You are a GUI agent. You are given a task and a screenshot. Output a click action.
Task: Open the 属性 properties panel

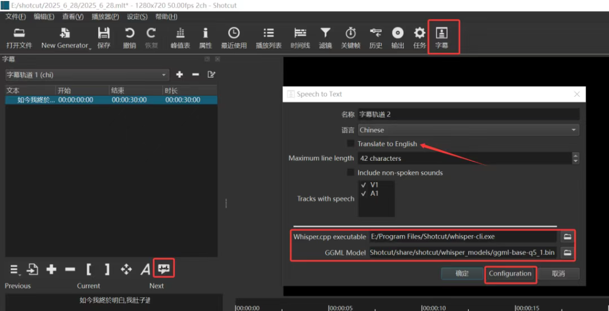tap(205, 38)
